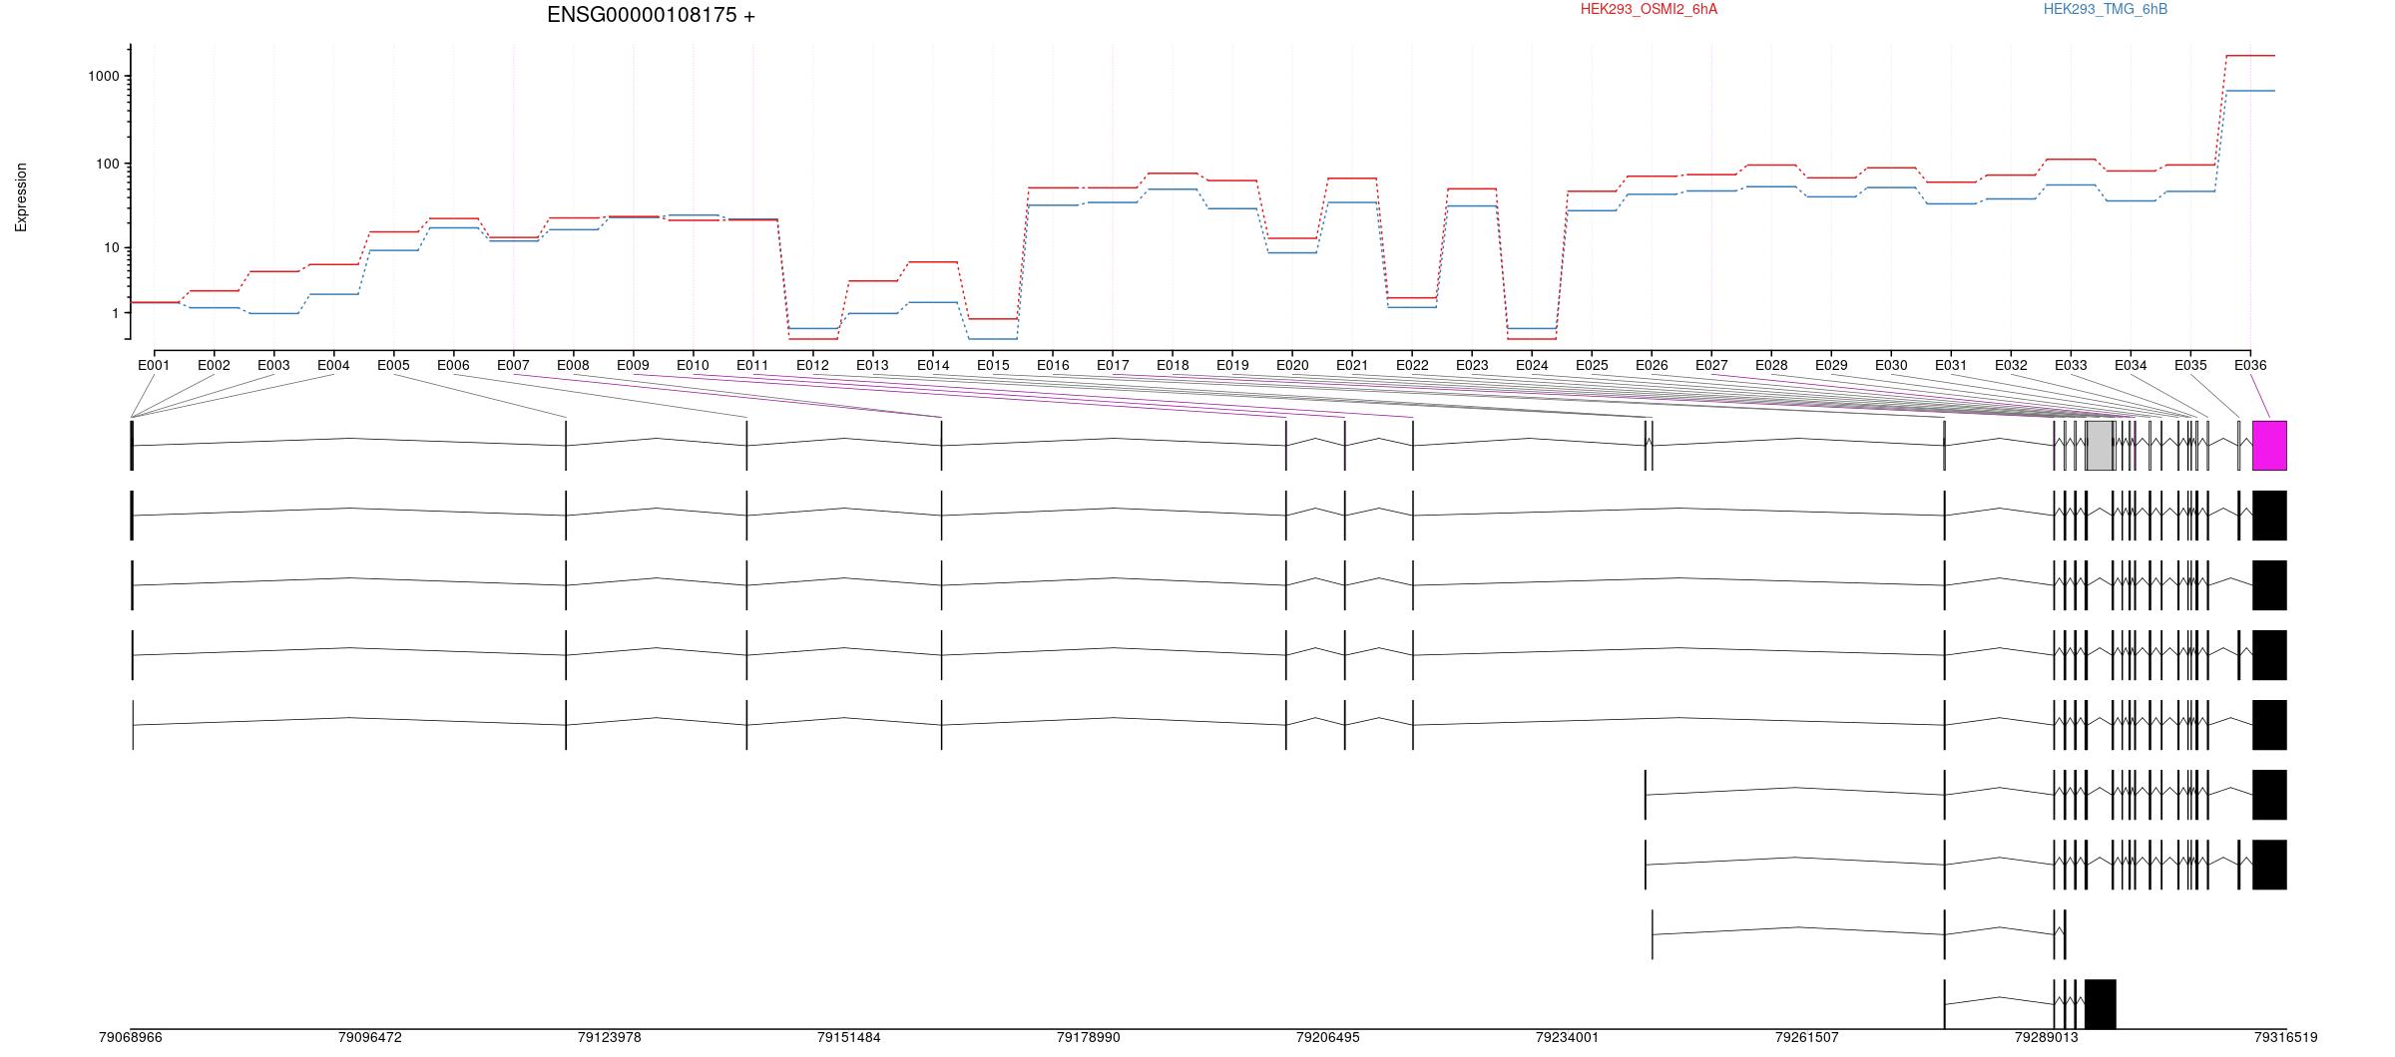
Task: Select genomic coordinate 79123978
Action: (x=610, y=1038)
